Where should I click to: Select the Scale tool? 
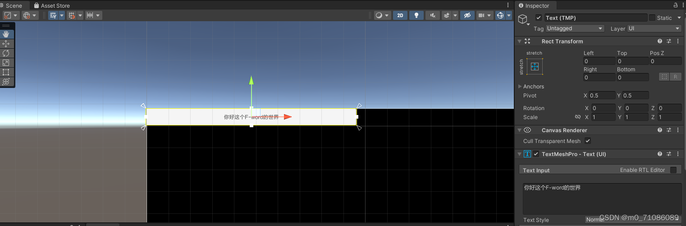pos(6,63)
